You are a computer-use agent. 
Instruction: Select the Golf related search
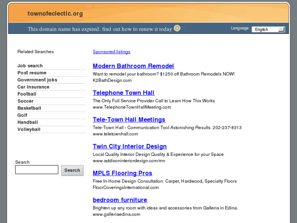[22, 115]
